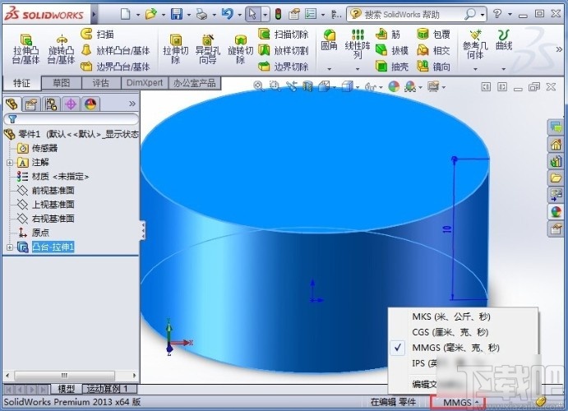Switch to the DimXpert tab
Image resolution: width=568 pixels, height=411 pixels.
[145, 83]
